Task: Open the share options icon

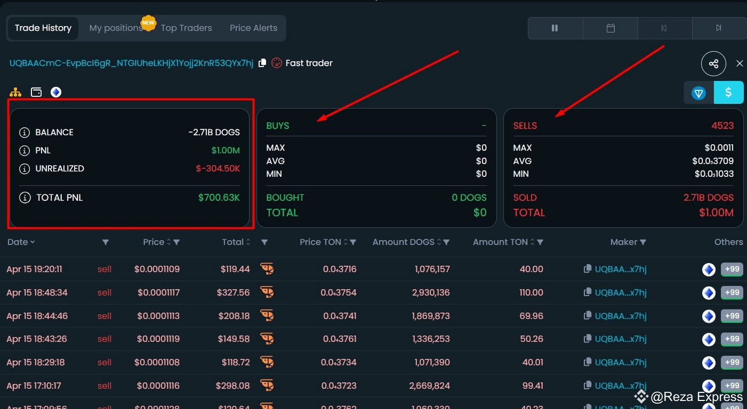Action: click(x=713, y=63)
